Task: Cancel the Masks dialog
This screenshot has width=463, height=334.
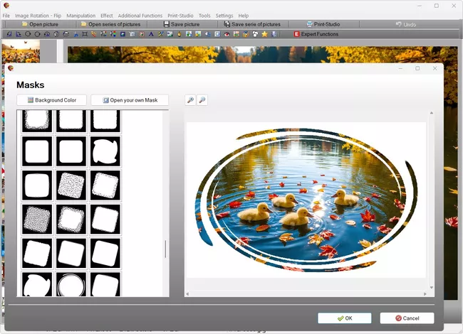Action: 407,318
